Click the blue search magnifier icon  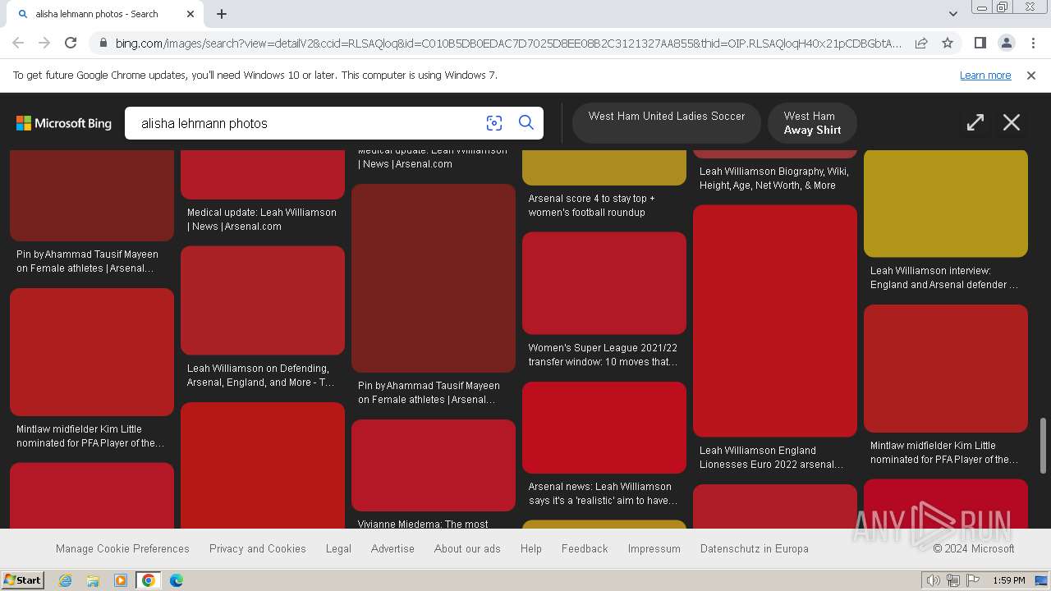[x=526, y=123]
